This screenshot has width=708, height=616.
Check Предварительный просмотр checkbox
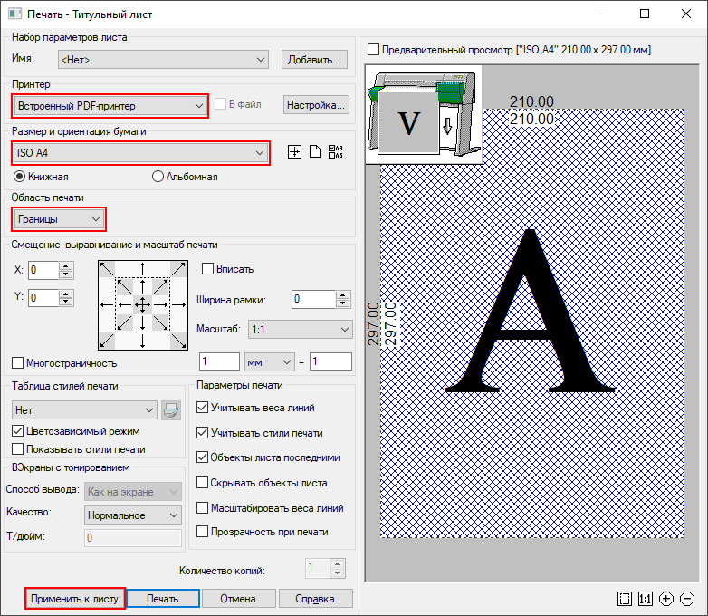(x=373, y=50)
